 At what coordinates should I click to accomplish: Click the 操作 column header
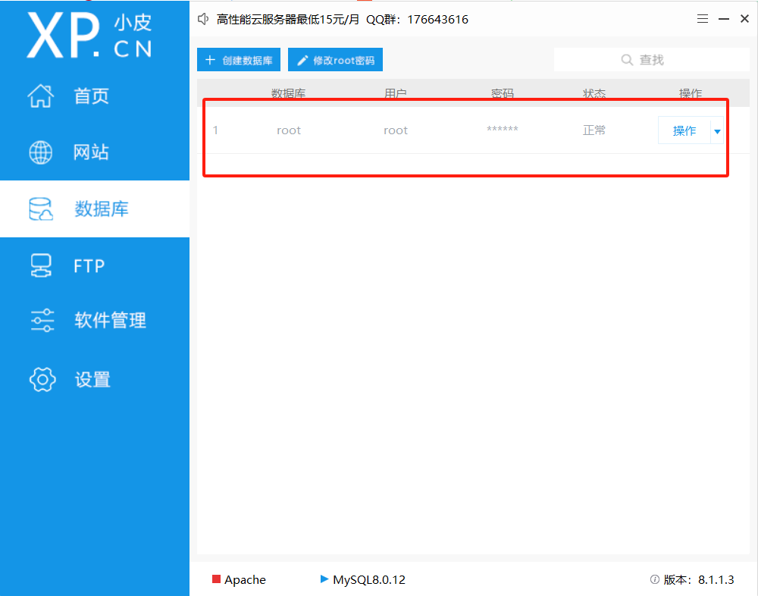click(691, 93)
